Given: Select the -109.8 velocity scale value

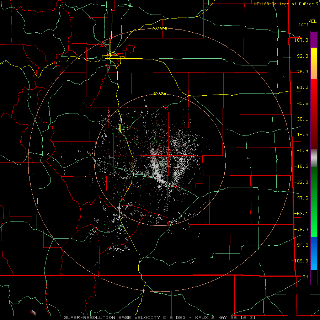Looking at the screenshot, I should pos(300,261).
